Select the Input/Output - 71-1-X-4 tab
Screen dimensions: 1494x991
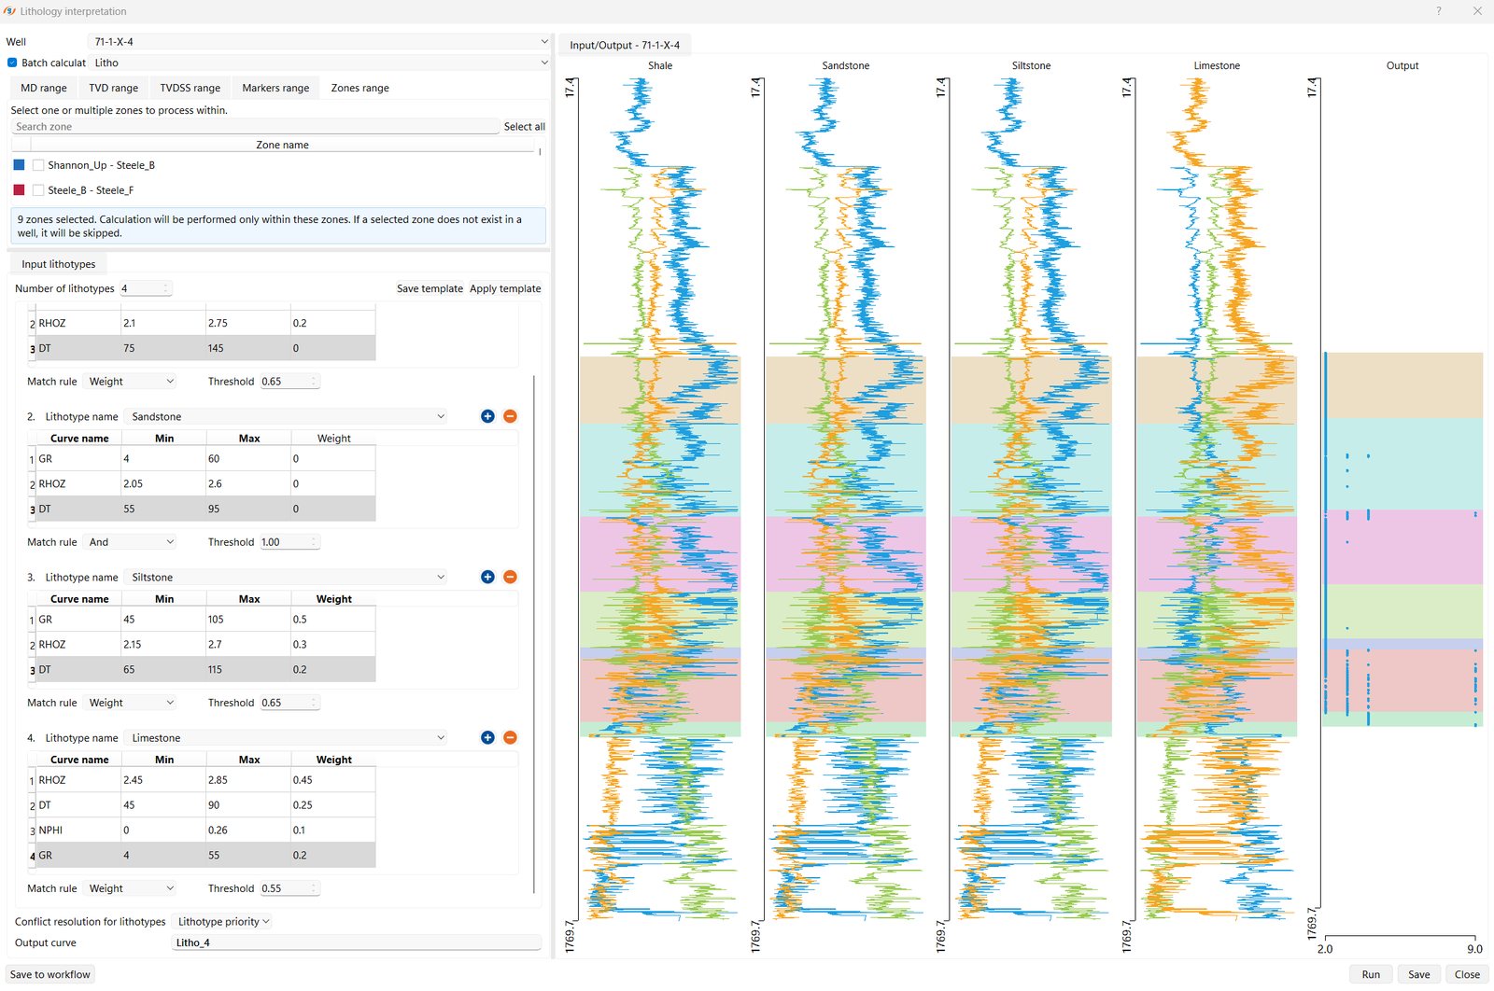pyautogui.click(x=625, y=45)
